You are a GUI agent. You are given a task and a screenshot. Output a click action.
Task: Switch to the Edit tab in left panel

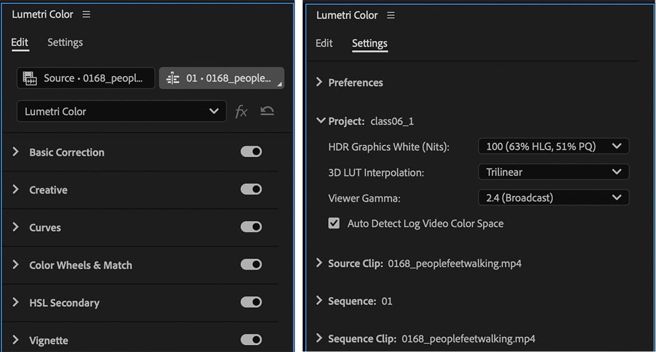pos(20,43)
